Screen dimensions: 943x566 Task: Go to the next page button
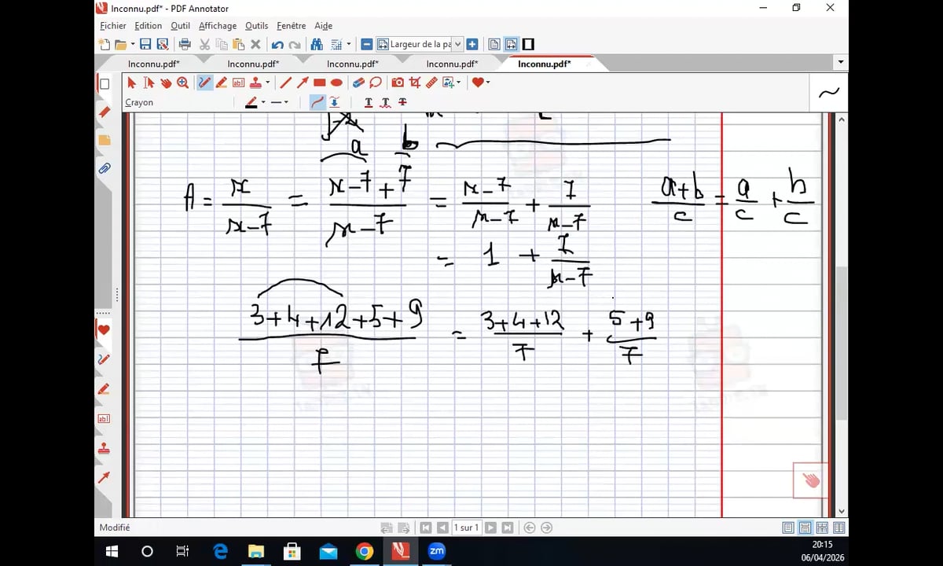490,527
